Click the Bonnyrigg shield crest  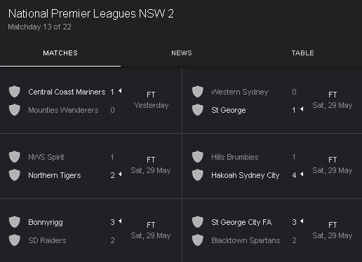15,222
